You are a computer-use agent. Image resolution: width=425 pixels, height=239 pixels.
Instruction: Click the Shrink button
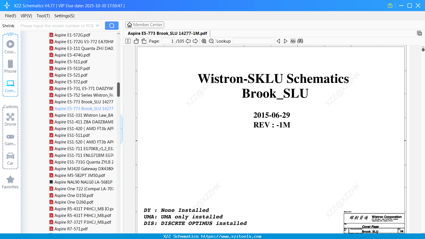8,26
